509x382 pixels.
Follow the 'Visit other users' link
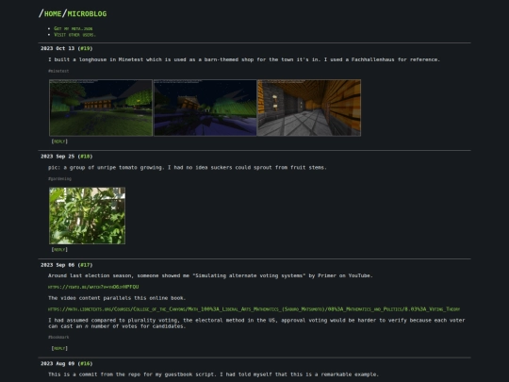[x=74, y=35]
